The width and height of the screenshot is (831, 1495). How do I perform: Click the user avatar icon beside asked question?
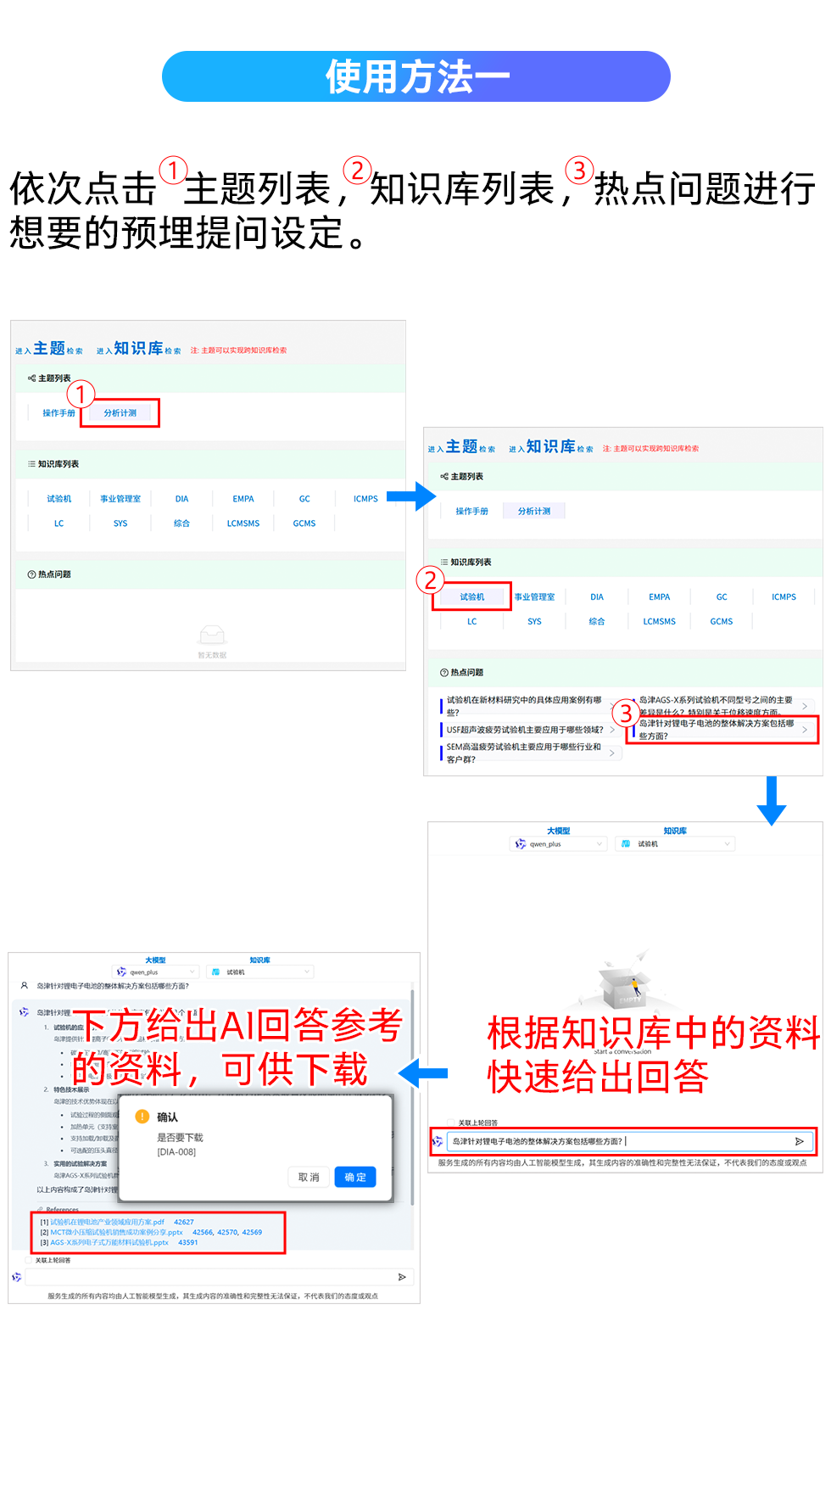coord(24,986)
